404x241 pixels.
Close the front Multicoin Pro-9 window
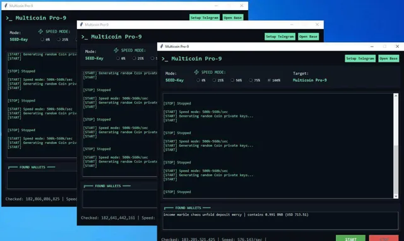point(397,46)
